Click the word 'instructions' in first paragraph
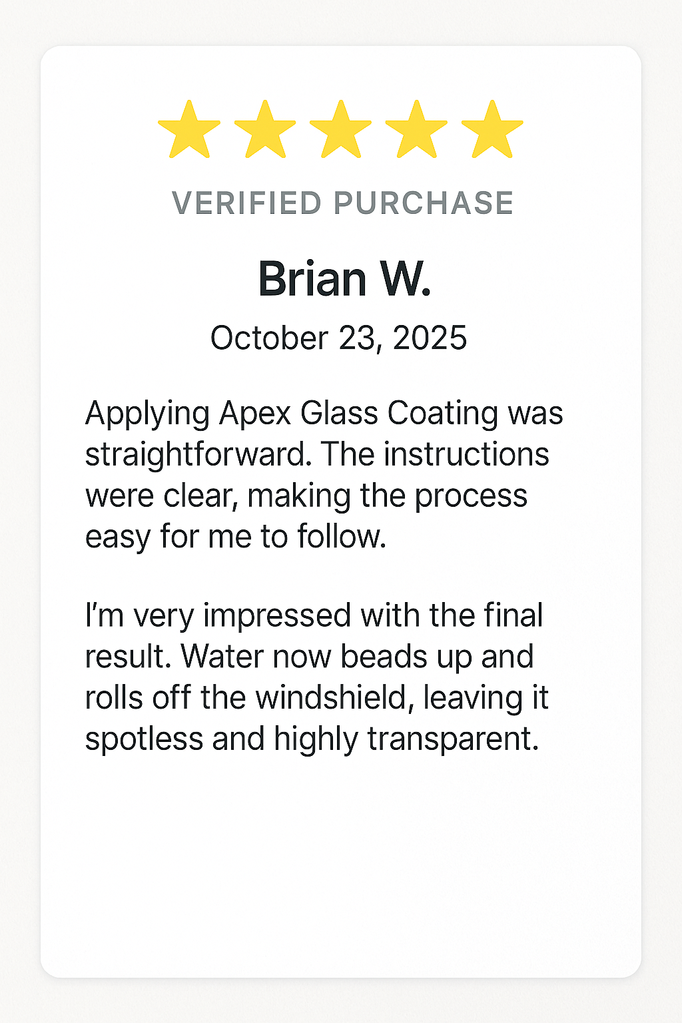The height and width of the screenshot is (1023, 682). click(x=466, y=454)
